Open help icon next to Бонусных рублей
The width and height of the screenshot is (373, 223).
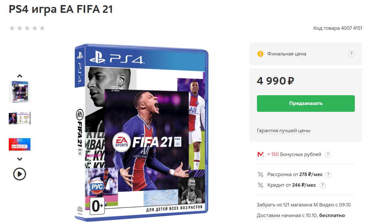[328, 155]
